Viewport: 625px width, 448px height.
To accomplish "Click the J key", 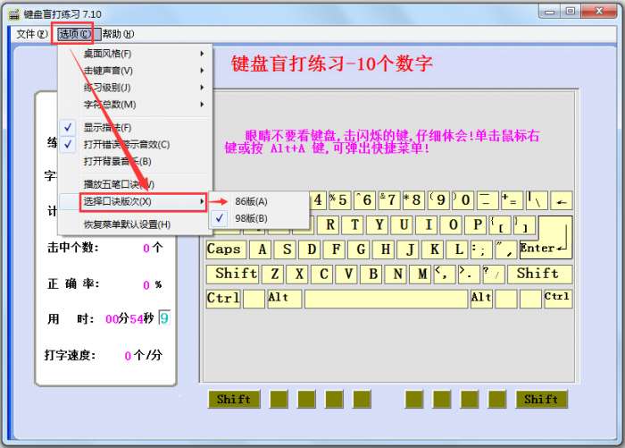I will [x=410, y=249].
